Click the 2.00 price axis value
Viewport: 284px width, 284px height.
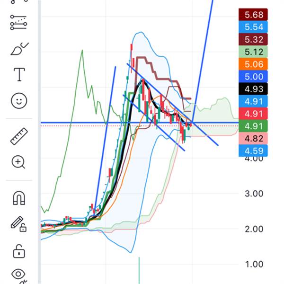254,229
